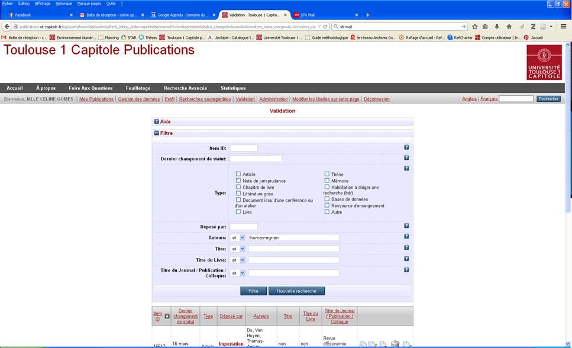The width and height of the screenshot is (572, 348).
Task: Click the Rechercher button
Action: (548, 99)
